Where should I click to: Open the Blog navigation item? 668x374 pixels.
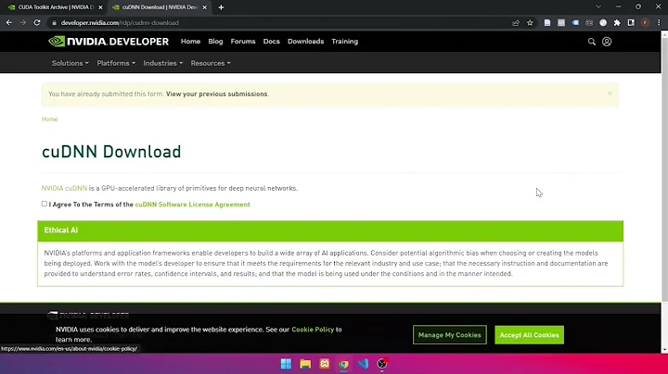[x=215, y=42]
